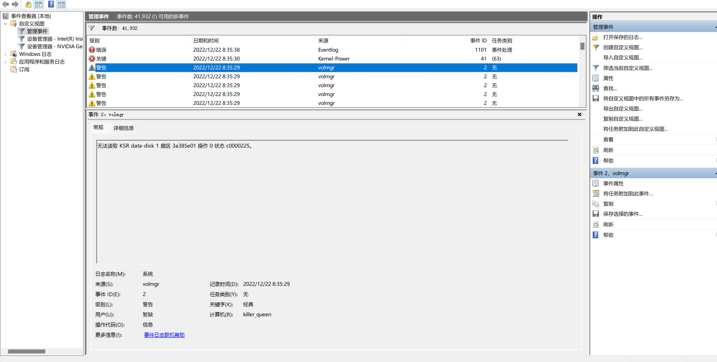Click 将任务附加到此自定义视图 action
717x362 pixels.
635,129
